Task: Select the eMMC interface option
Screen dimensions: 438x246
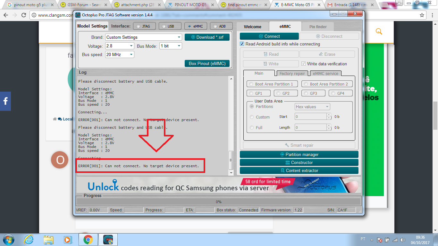Action: click(x=196, y=26)
